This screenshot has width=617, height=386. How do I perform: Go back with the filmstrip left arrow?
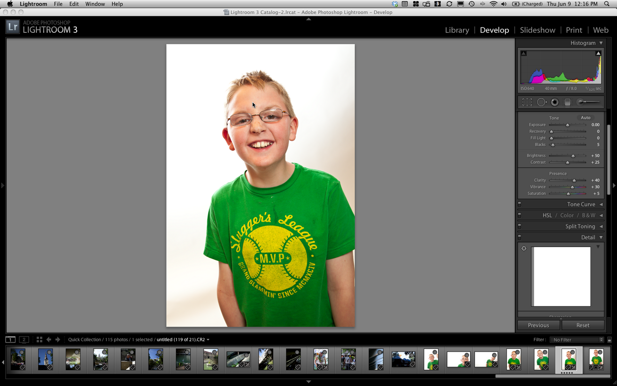tap(49, 340)
